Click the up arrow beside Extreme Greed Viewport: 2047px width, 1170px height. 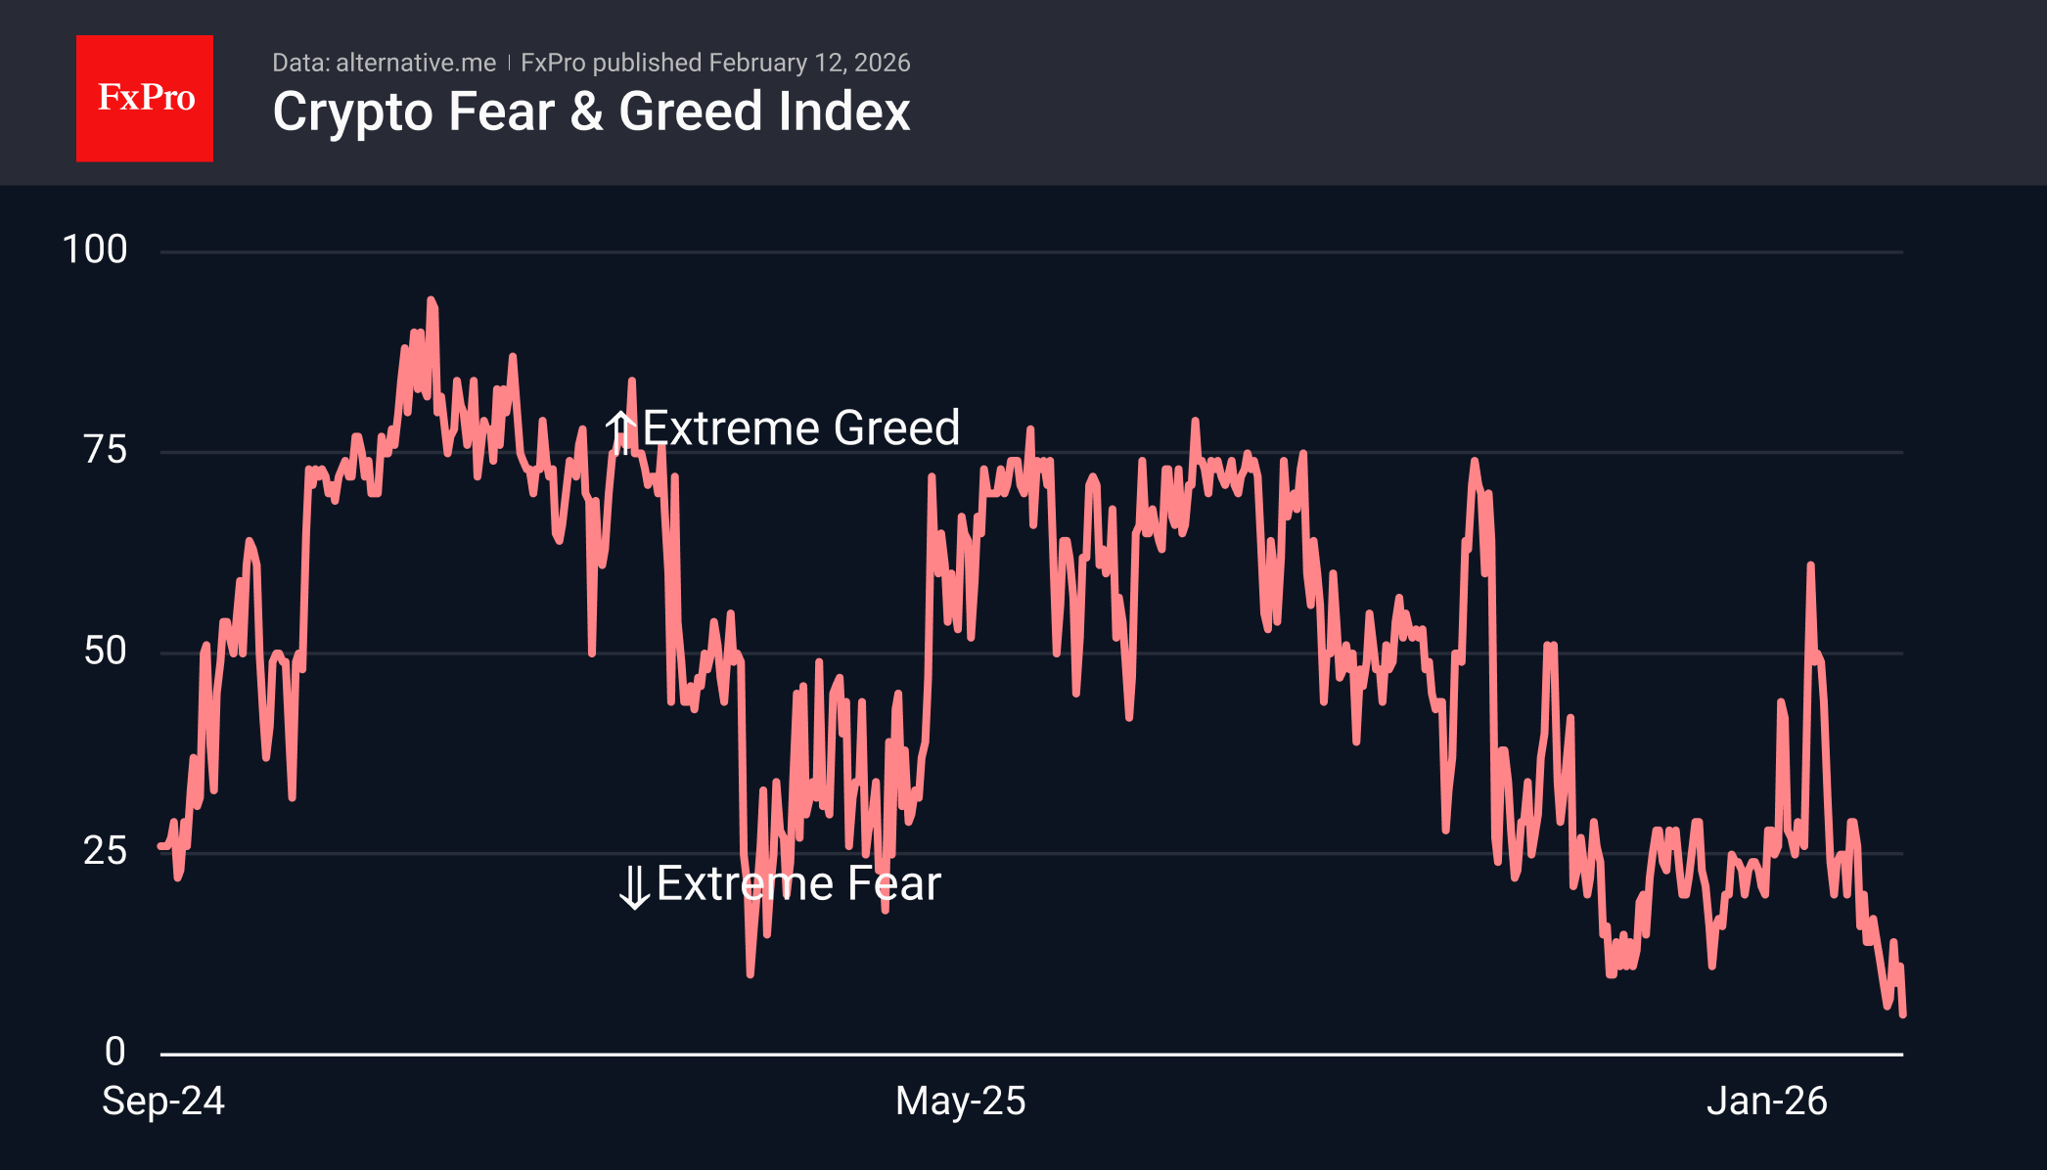(x=620, y=430)
